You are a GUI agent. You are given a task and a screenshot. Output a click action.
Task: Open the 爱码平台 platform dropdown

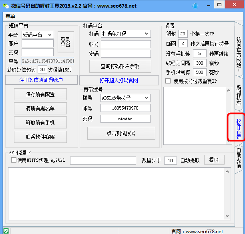38,35
